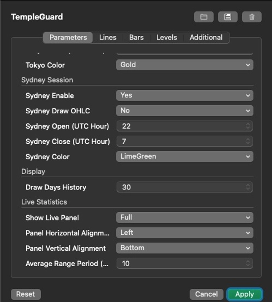Open the Levels tab

click(166, 37)
